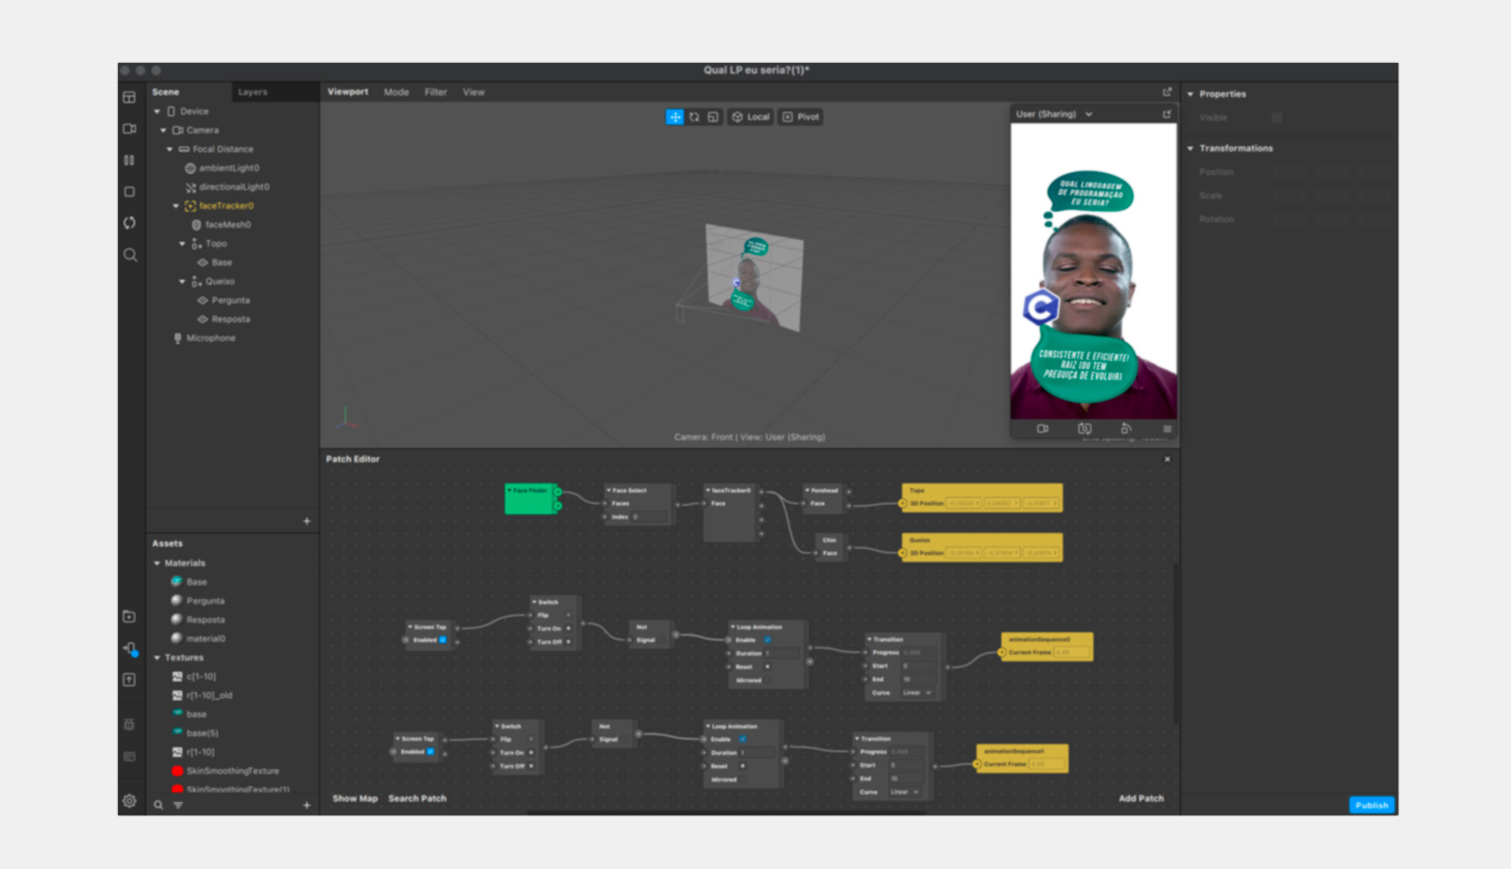Click Duration field on upper Loop Animation
1511x869 pixels.
click(x=781, y=653)
